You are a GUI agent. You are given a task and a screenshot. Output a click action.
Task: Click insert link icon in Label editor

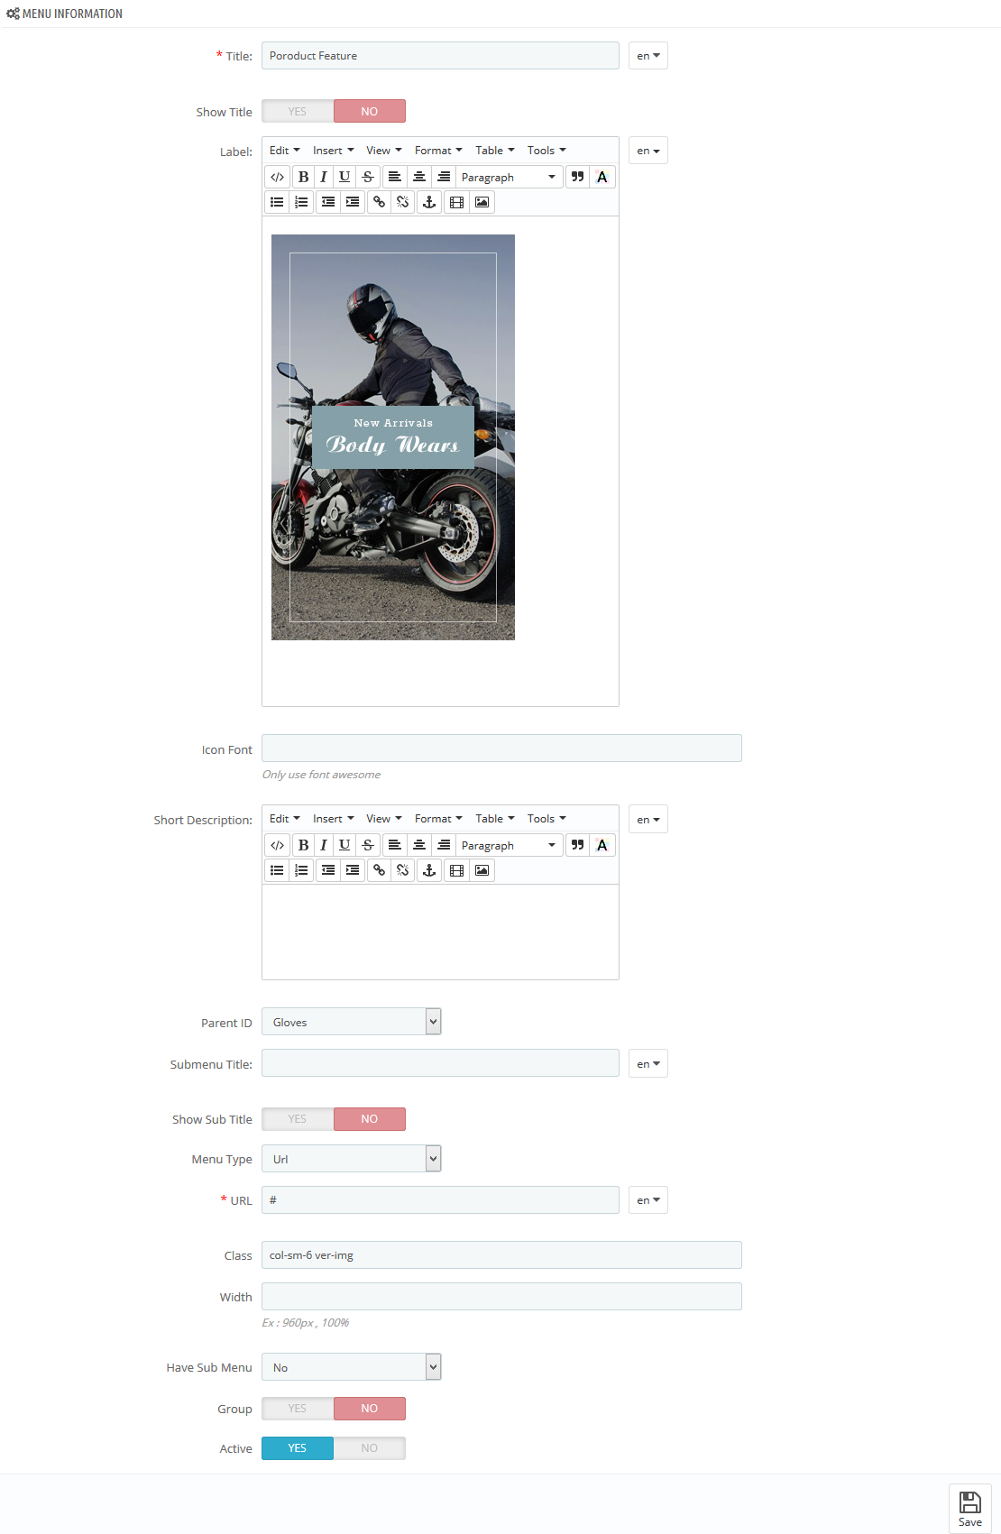pos(379,202)
